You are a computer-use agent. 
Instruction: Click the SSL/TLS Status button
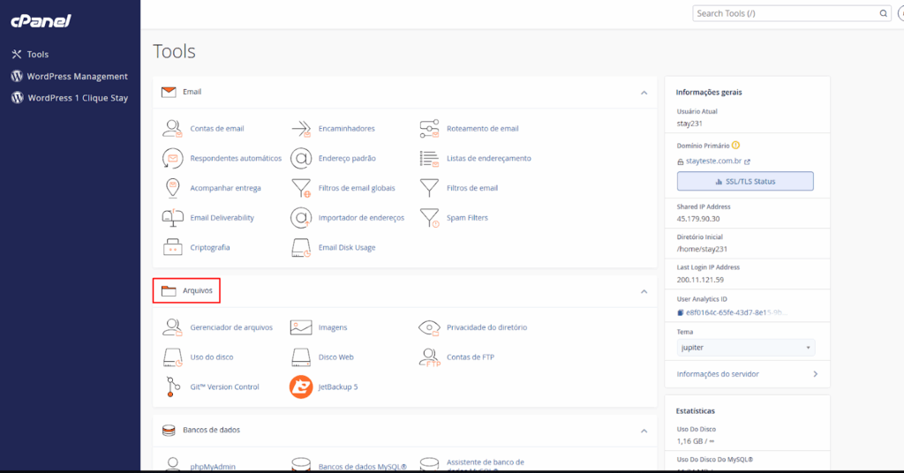[745, 181]
